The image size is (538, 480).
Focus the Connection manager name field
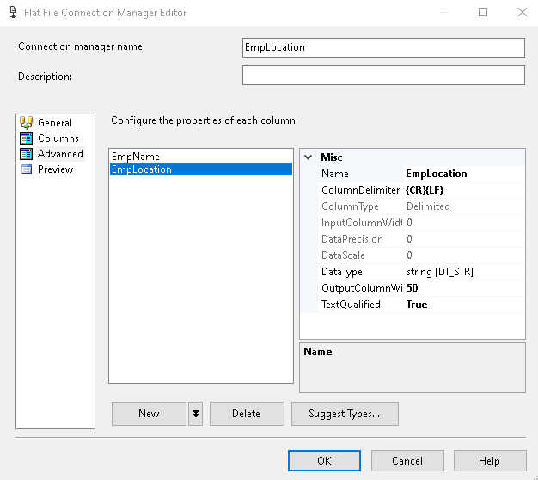click(383, 47)
